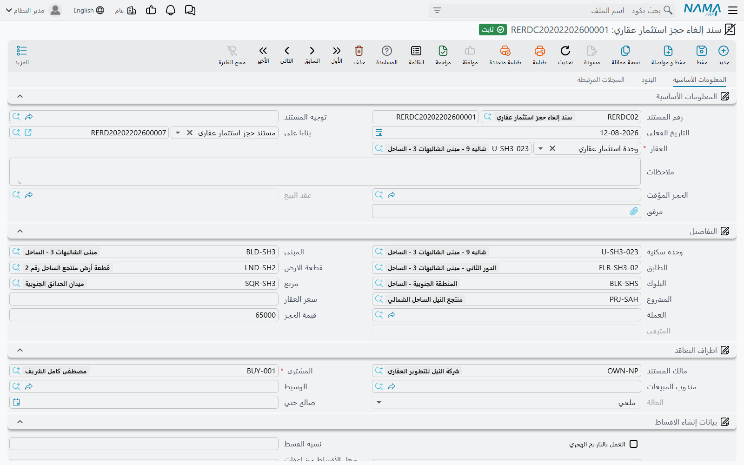Switch to البنود tab
Image resolution: width=744 pixels, height=465 pixels.
pos(649,80)
